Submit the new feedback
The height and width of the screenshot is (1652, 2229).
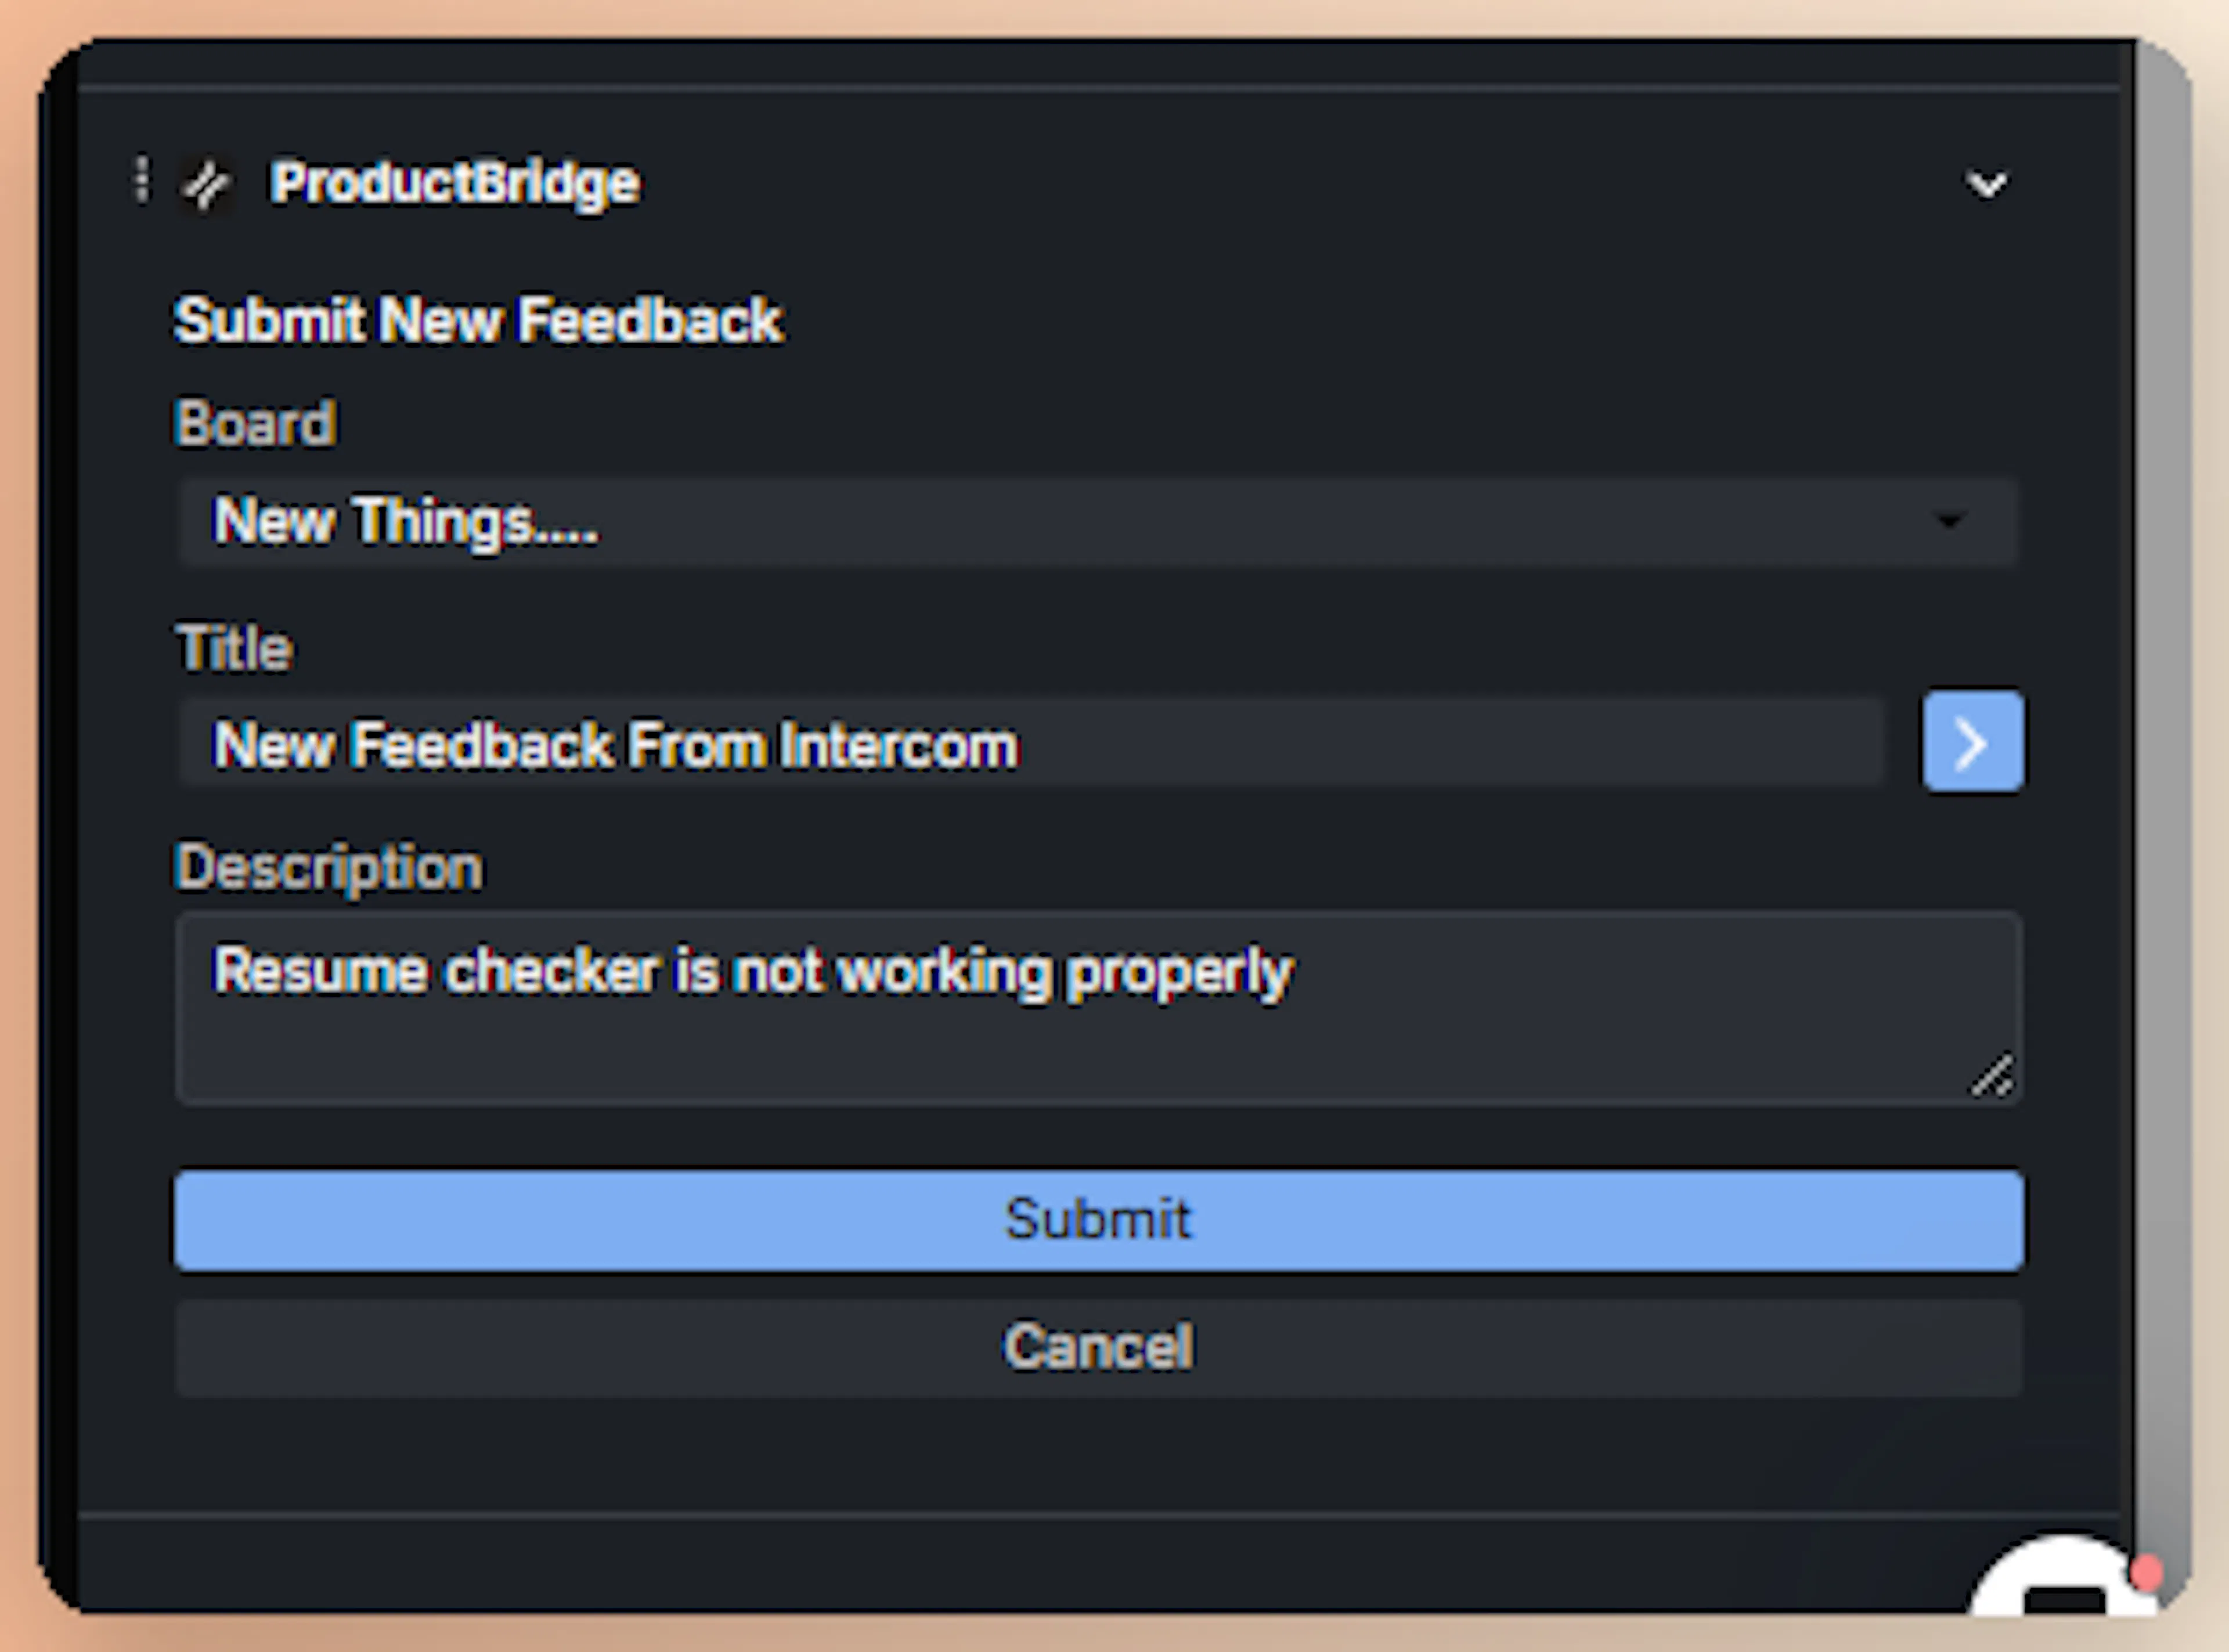click(1098, 1221)
